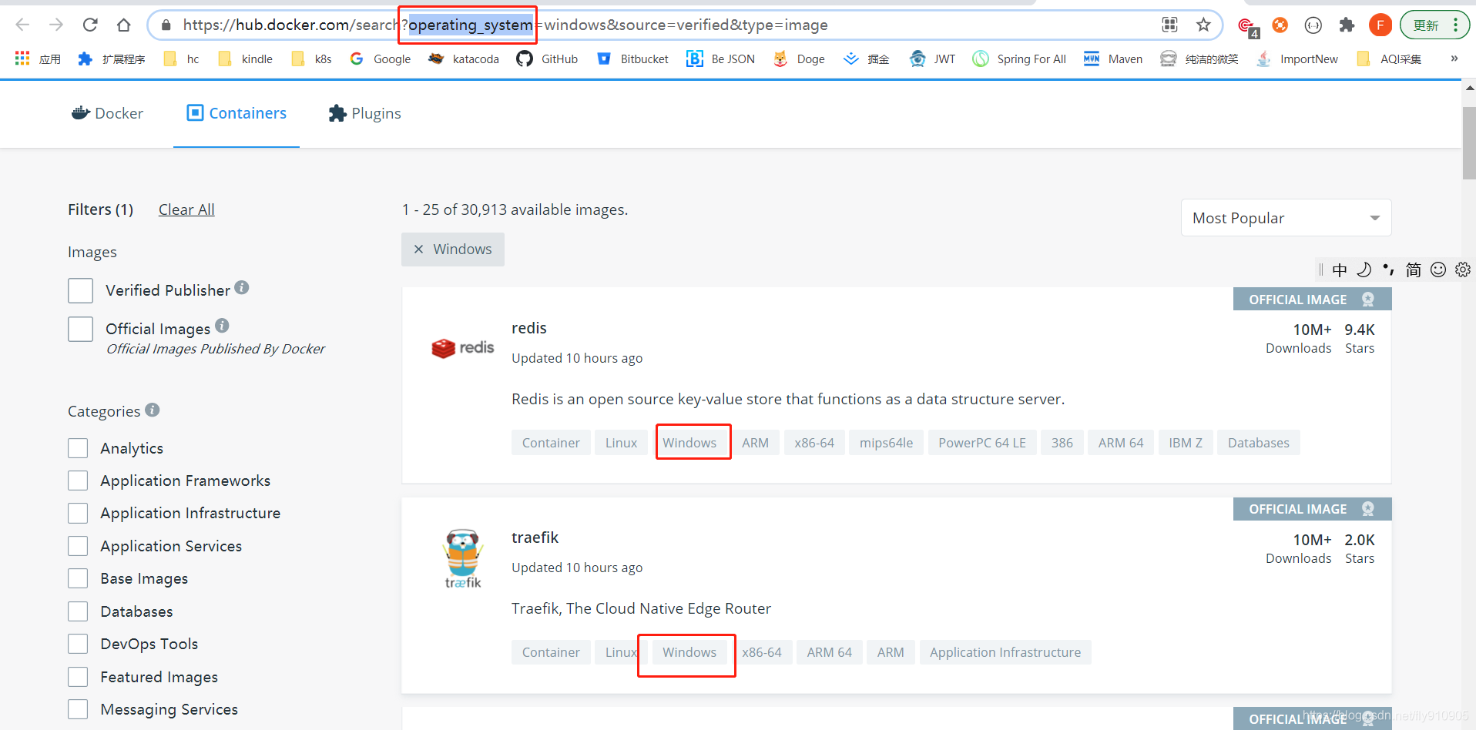Open IME settings gear icon

(x=1462, y=270)
